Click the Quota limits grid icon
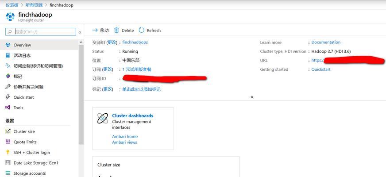This screenshot has width=386, height=177. tap(8, 142)
